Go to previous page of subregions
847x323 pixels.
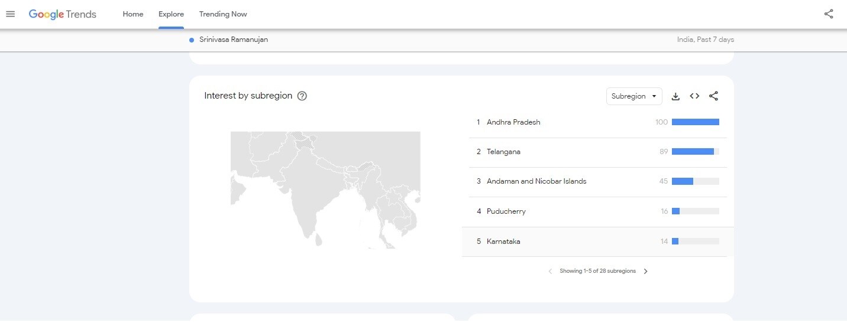[550, 272]
